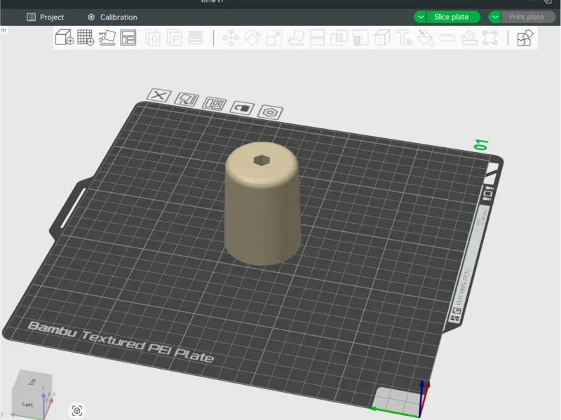Screen dimensions: 561x420
Task: Open plate settings hexagon icon
Action: 271,112
